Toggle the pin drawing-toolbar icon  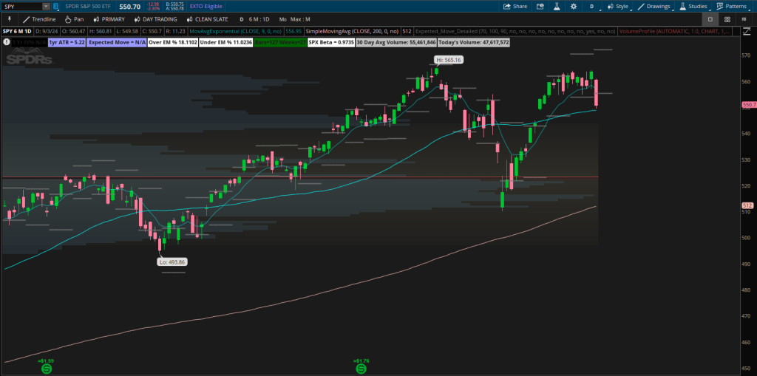9,19
